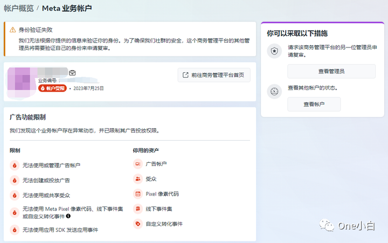The height and width of the screenshot is (243, 388).
Task: Select the pixelated business profile thumbnail
Action: pyautogui.click(x=22, y=82)
